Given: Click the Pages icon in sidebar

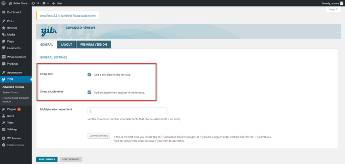Looking at the screenshot, I should tap(4, 41).
